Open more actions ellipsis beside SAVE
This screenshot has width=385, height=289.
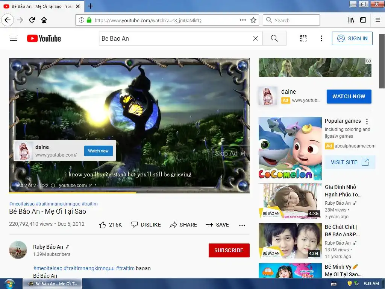pyautogui.click(x=242, y=225)
